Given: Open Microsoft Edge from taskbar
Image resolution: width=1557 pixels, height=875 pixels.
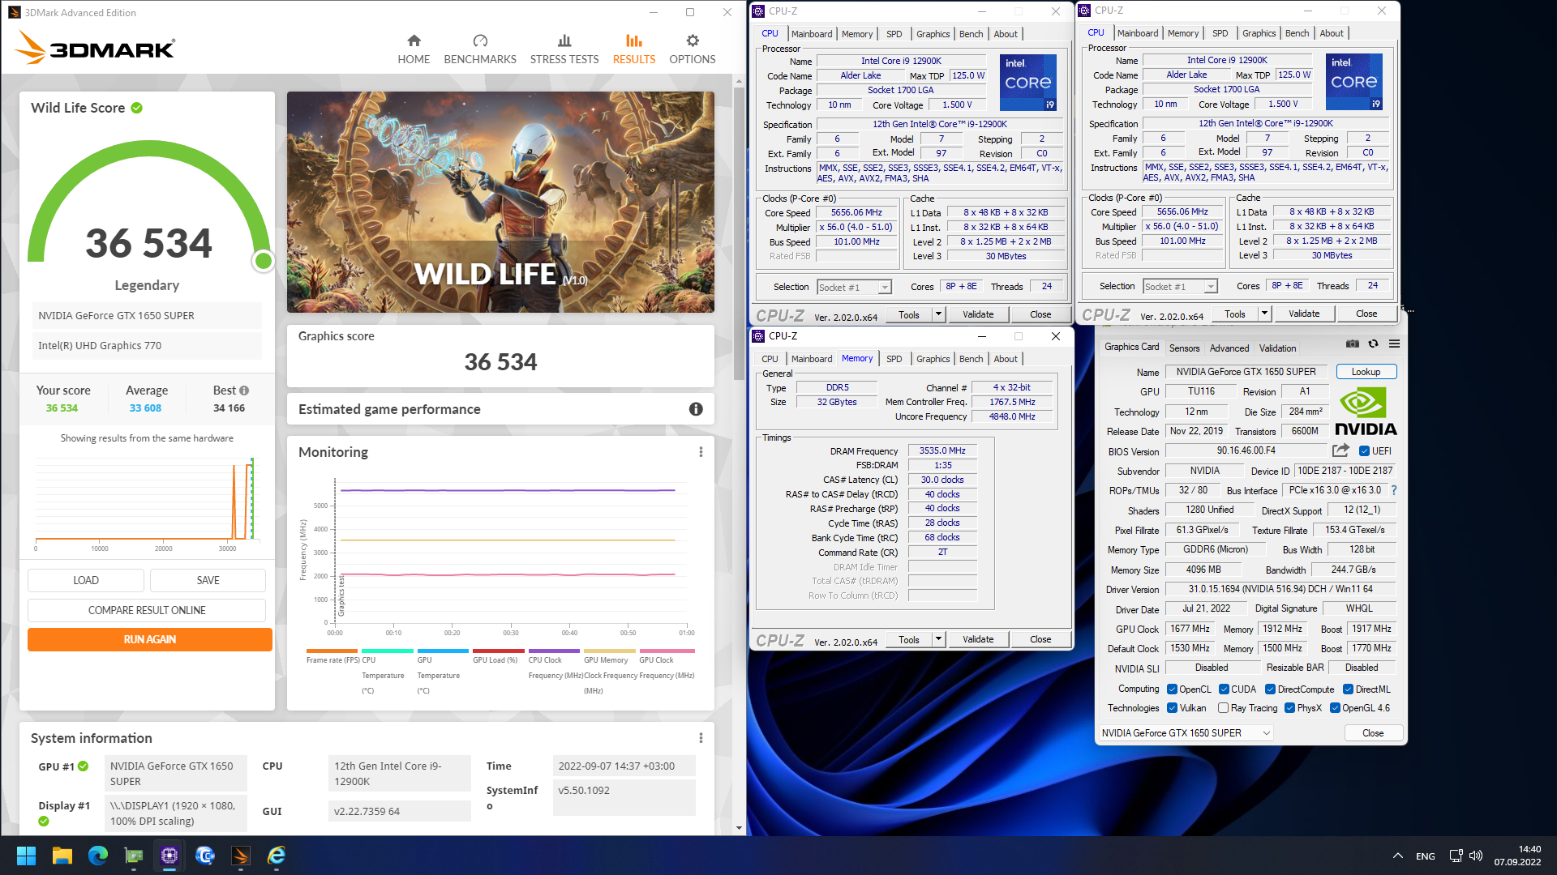Looking at the screenshot, I should click(98, 856).
